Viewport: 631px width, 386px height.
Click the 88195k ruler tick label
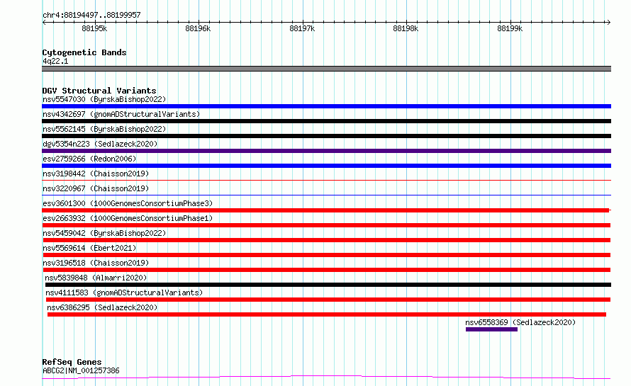94,28
